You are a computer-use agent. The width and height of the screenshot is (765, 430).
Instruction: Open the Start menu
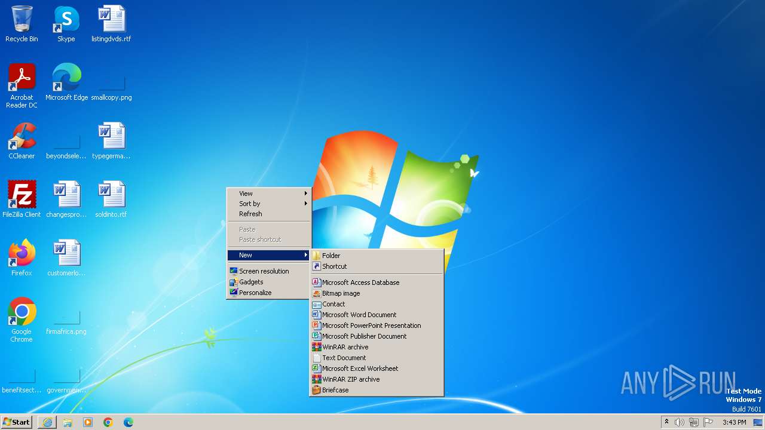17,422
